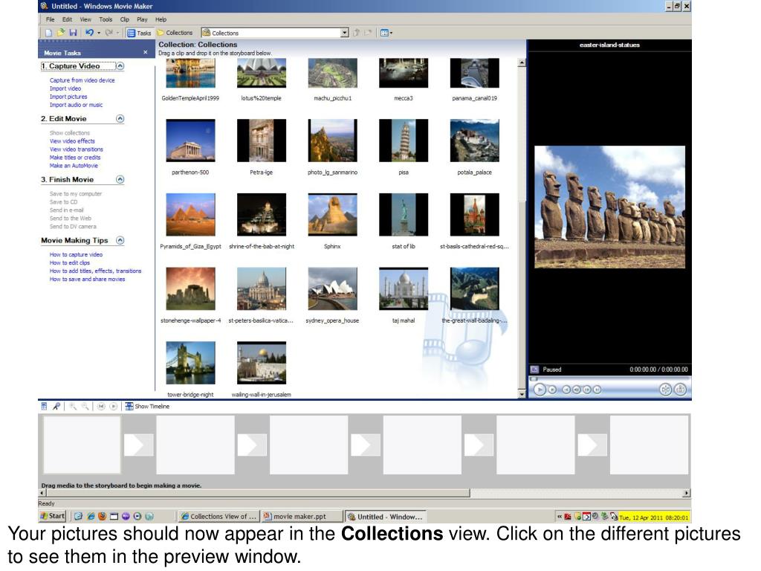Click the preview Stop button
Image resolution: width=761 pixels, height=571 pixels.
(x=552, y=390)
